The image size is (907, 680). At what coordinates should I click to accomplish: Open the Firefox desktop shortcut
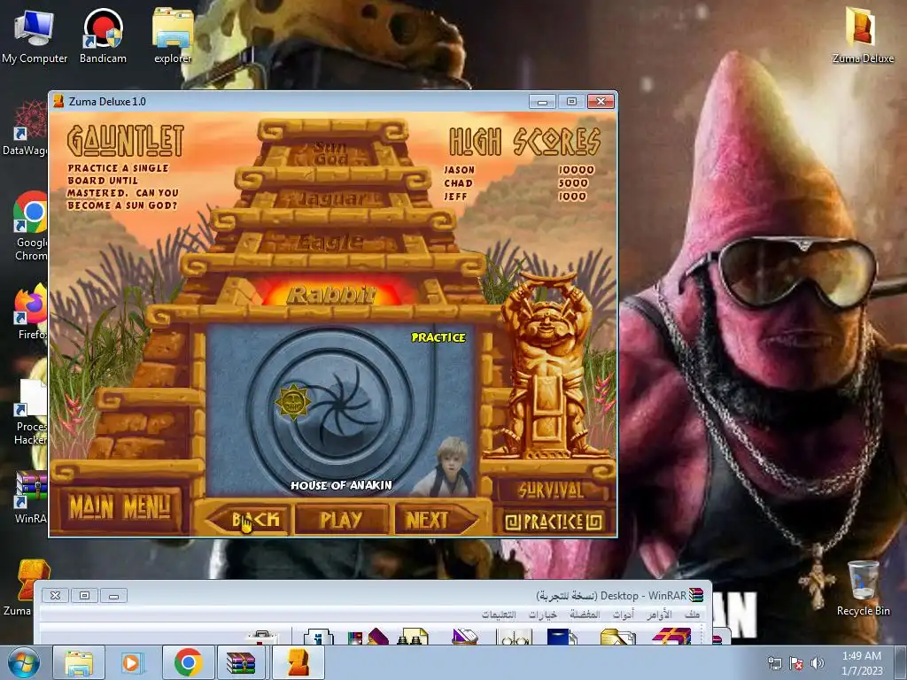(x=30, y=312)
